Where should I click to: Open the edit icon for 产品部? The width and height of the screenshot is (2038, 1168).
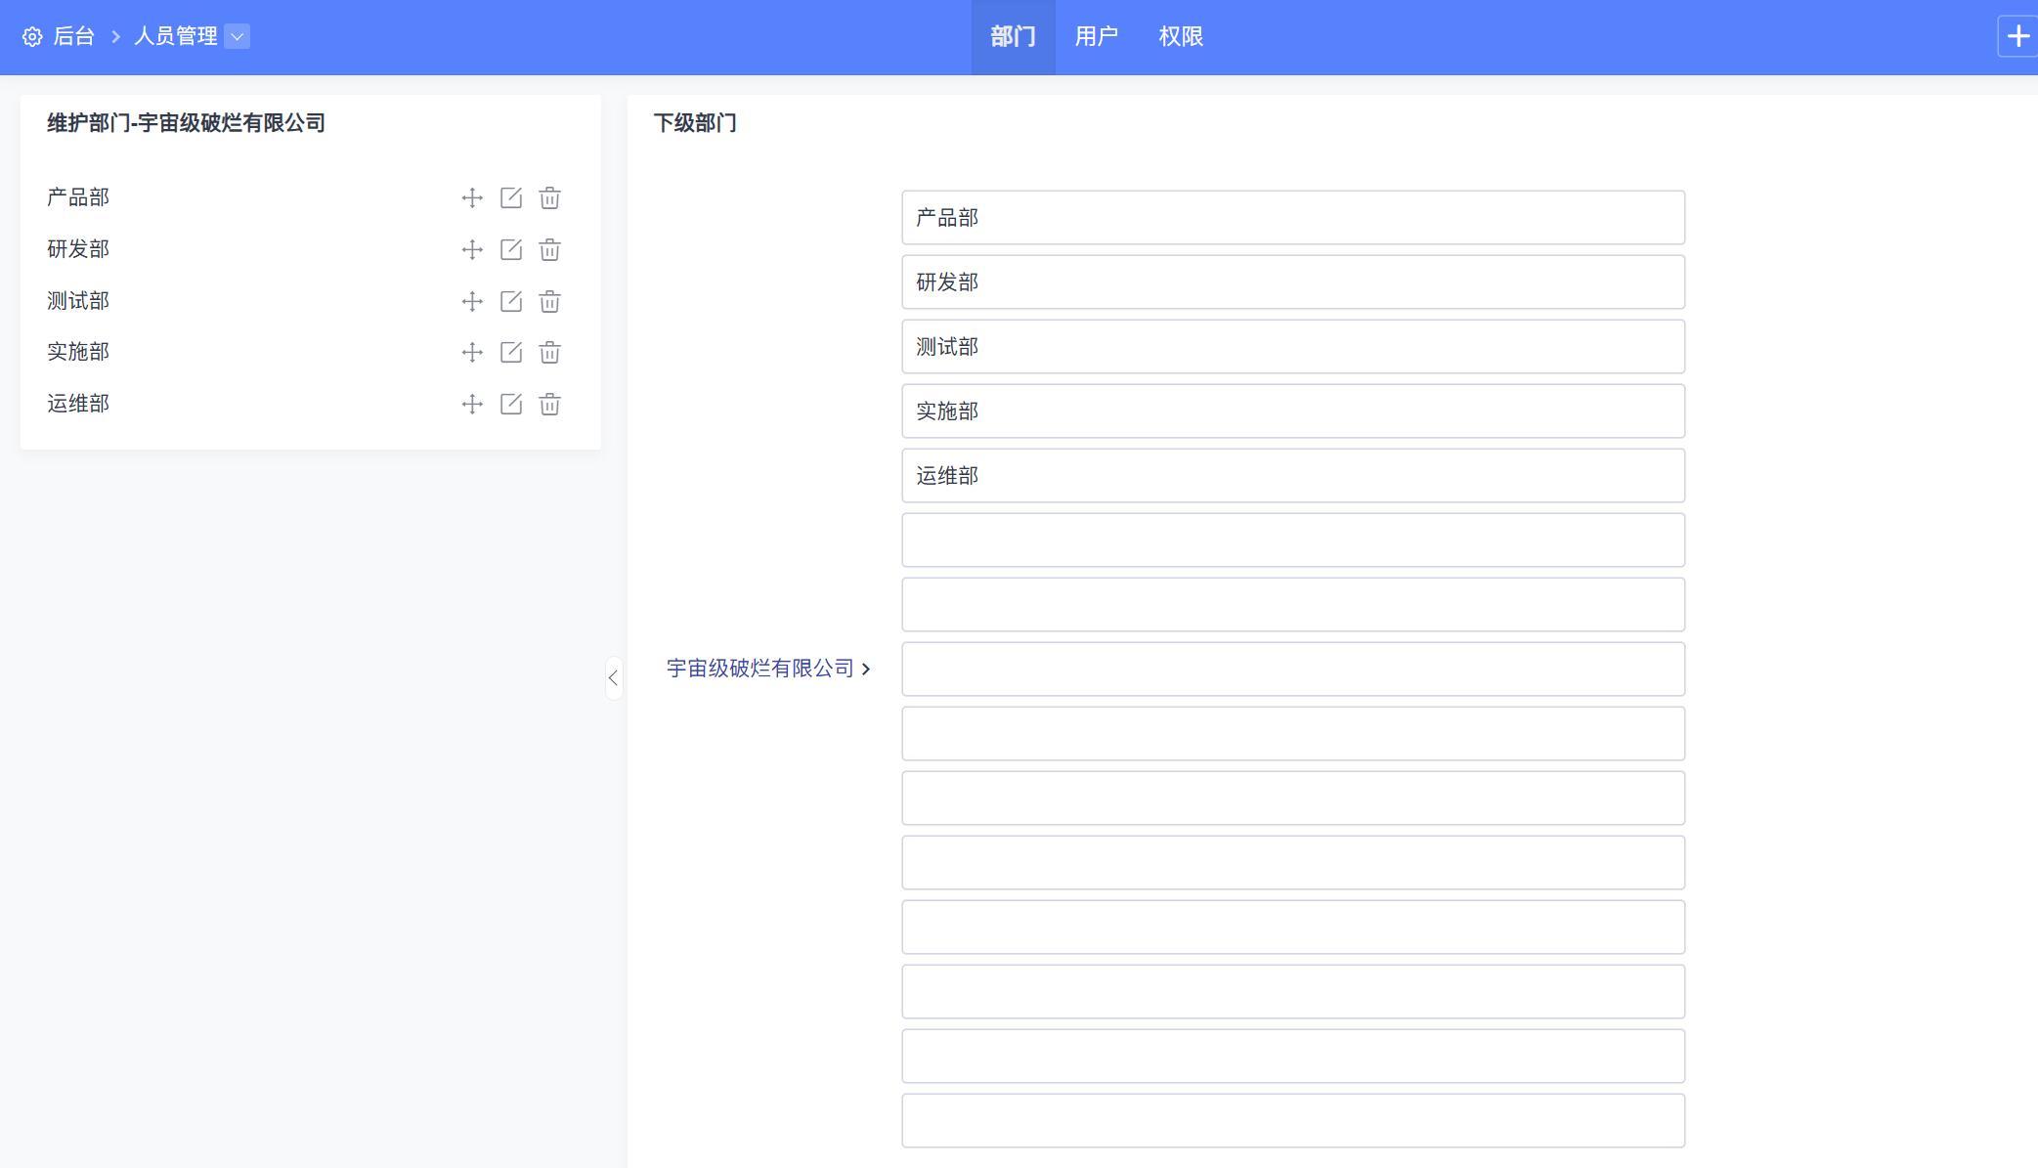510,197
